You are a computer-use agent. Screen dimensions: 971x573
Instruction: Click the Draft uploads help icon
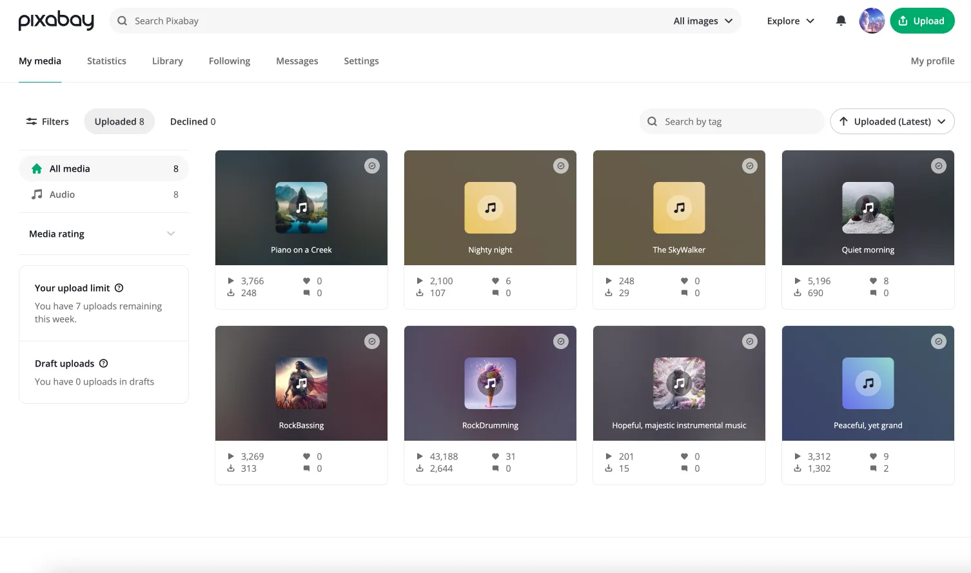click(104, 363)
